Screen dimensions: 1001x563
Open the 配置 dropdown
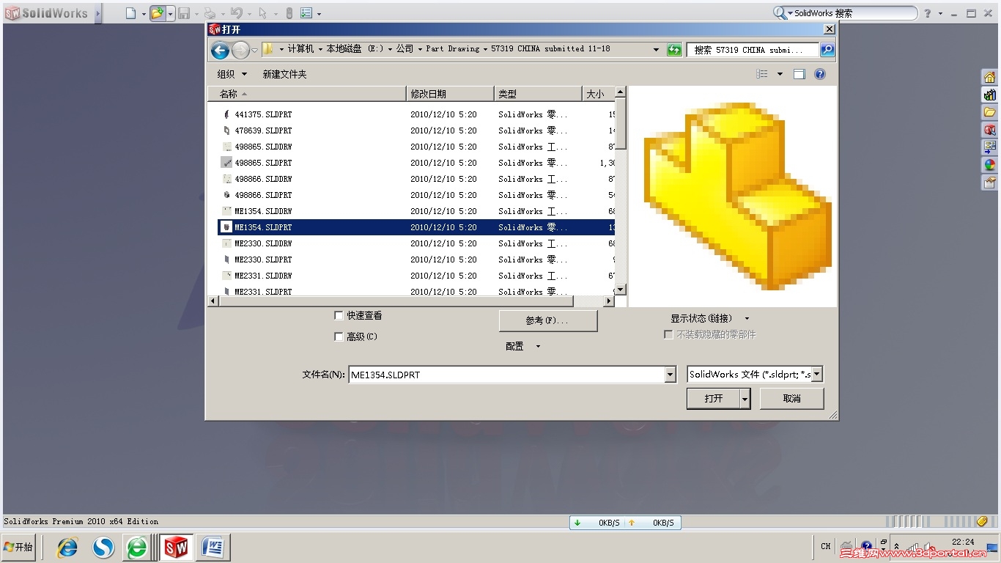coord(522,346)
